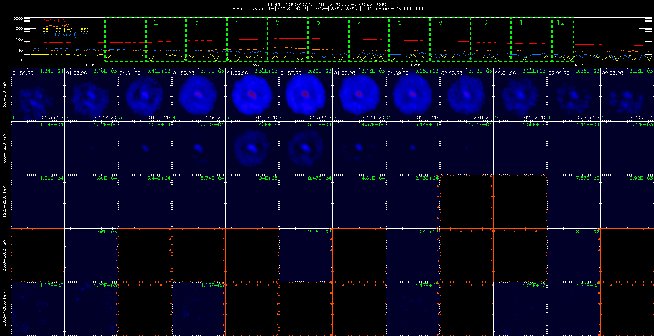Select the yellow 25-100 keV (-55) legend entry
Image resolution: width=654 pixels, height=336 pixels.
click(65, 30)
